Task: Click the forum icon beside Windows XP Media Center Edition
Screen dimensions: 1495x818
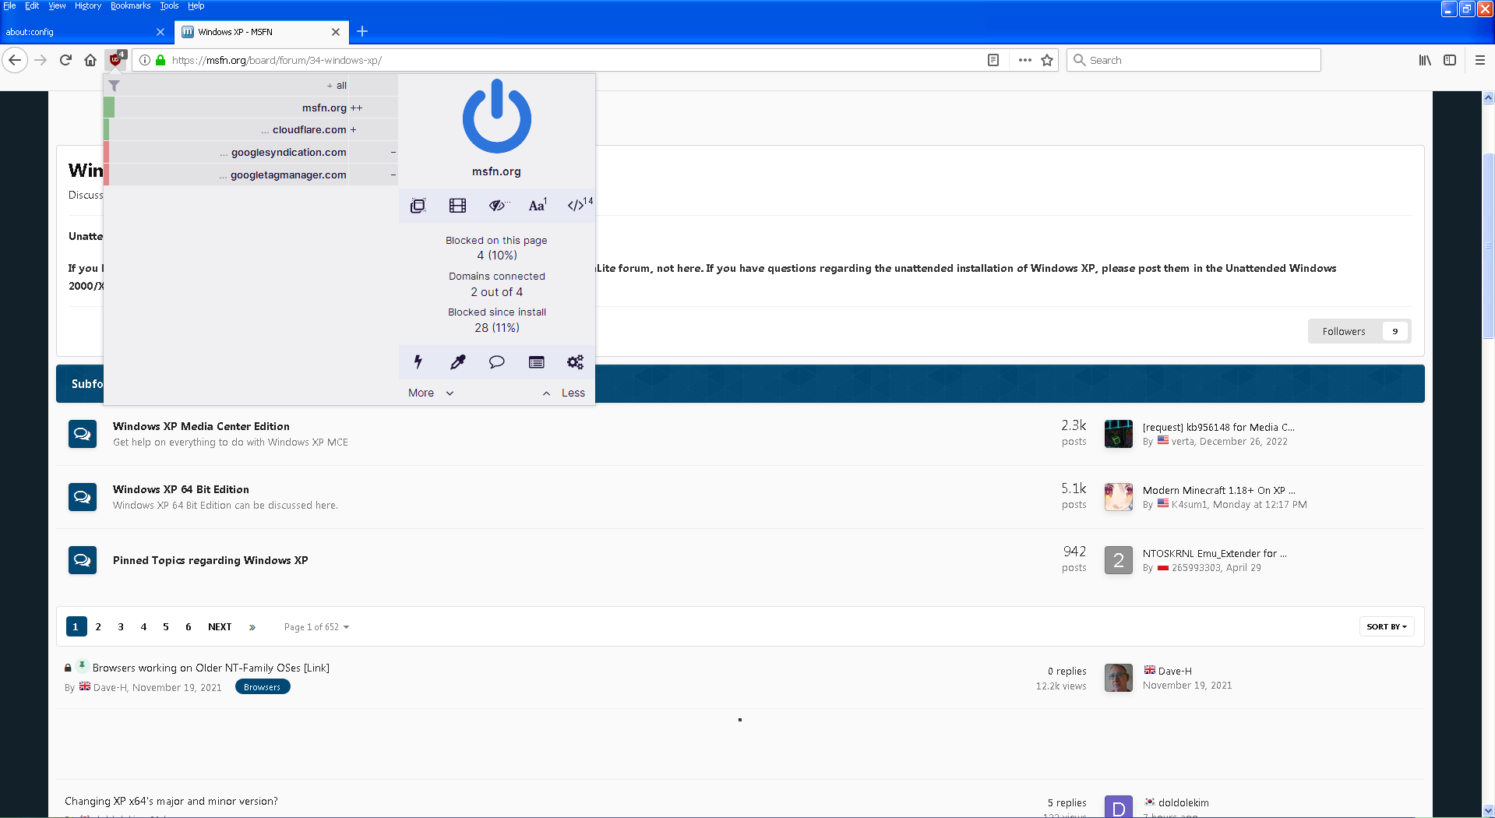Action: [x=83, y=434]
